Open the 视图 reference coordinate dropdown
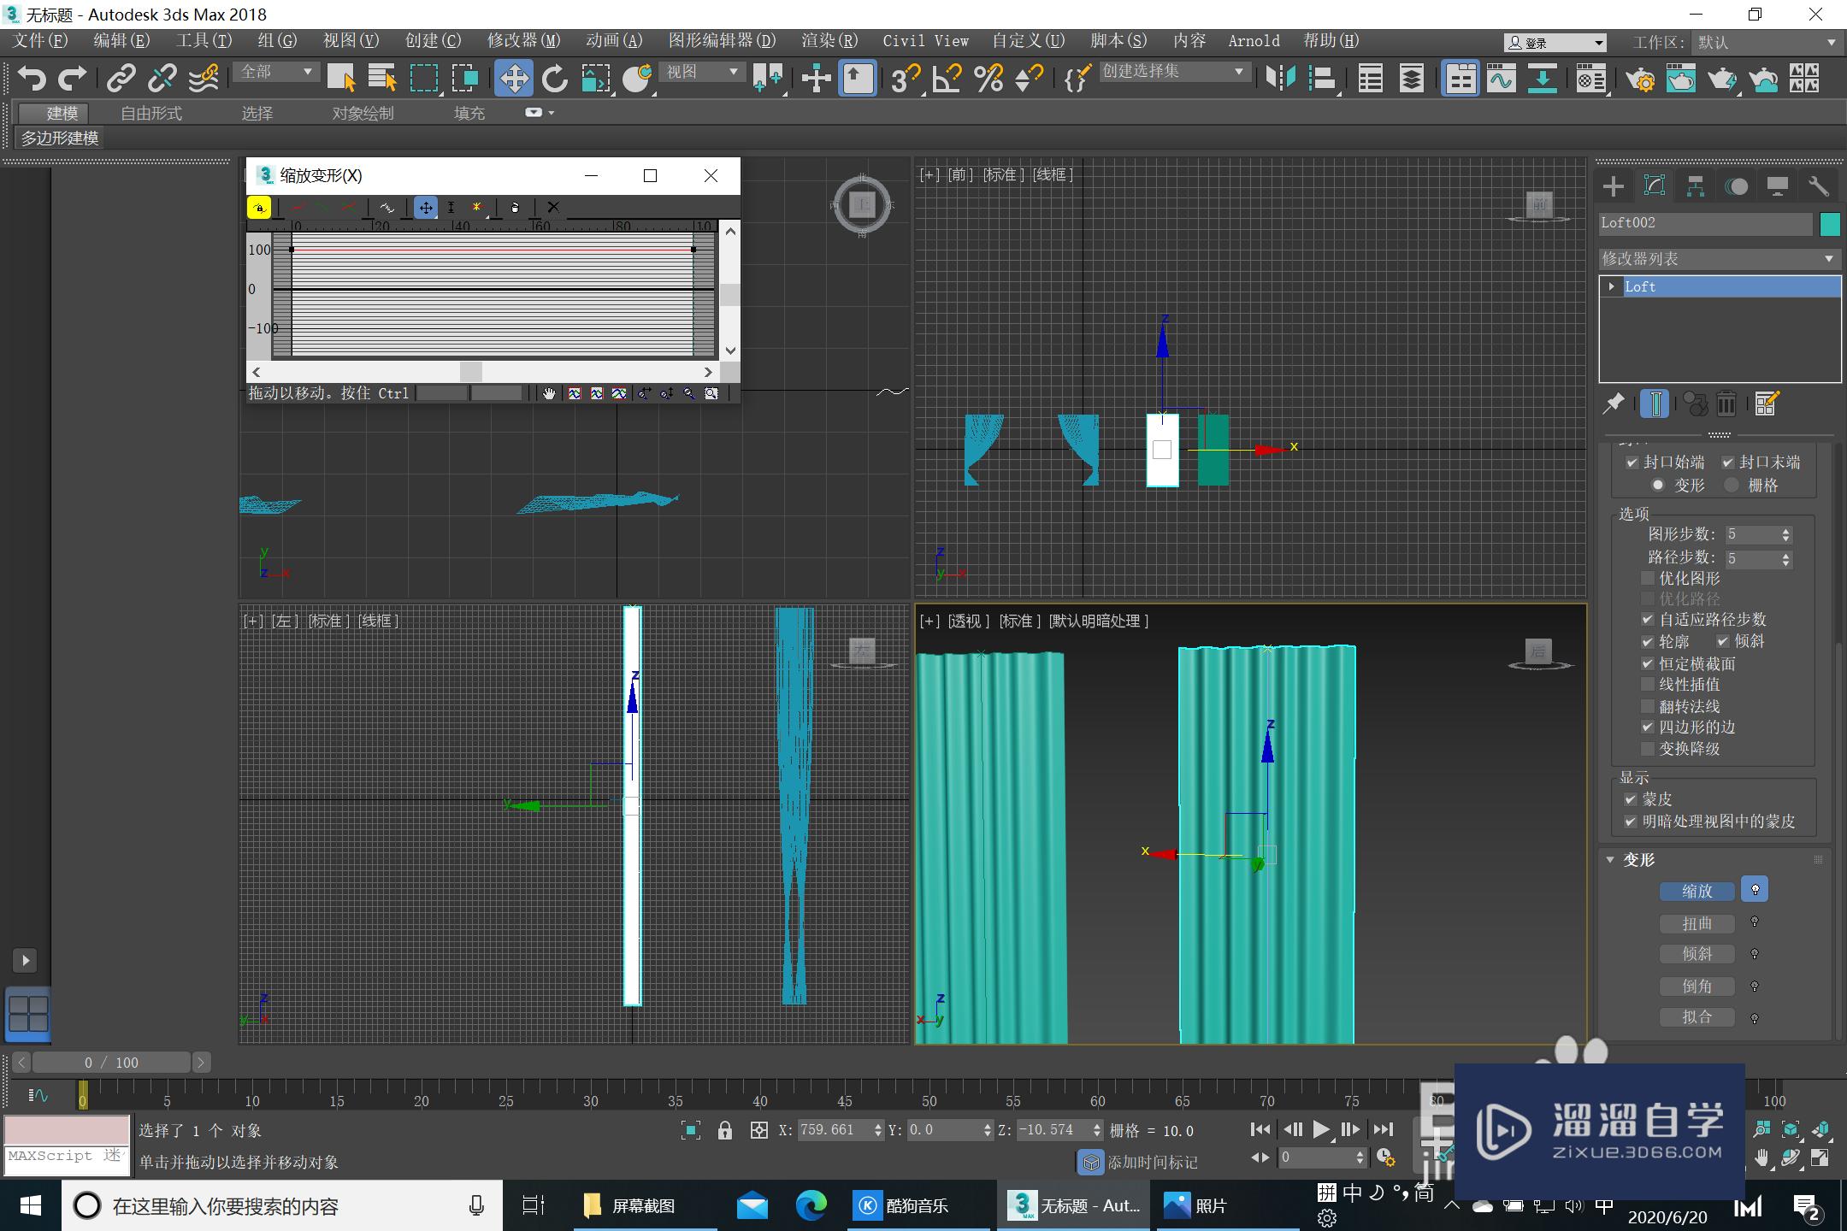Image resolution: width=1847 pixels, height=1231 pixels. click(x=701, y=72)
